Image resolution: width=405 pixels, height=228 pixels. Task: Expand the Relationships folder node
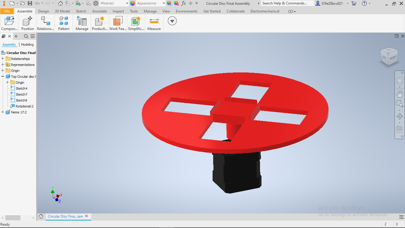[3, 59]
